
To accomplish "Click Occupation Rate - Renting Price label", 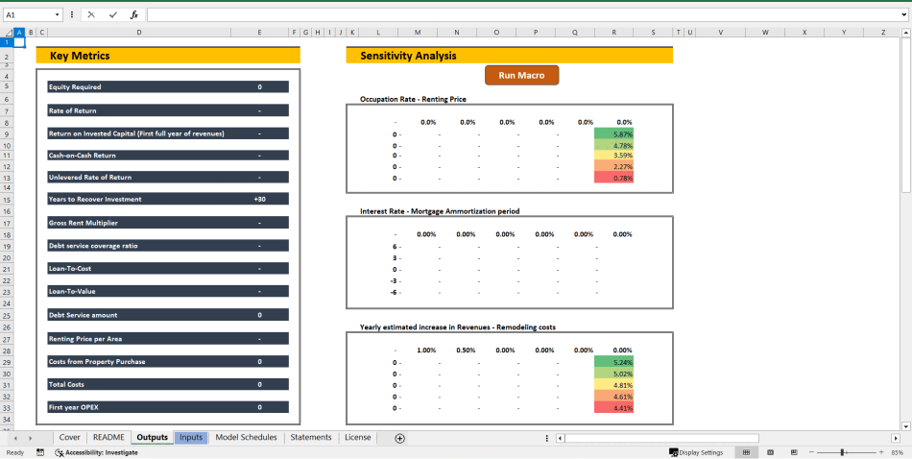I will (413, 99).
